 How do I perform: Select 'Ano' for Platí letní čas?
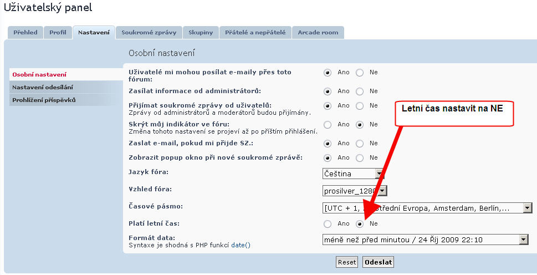click(328, 224)
